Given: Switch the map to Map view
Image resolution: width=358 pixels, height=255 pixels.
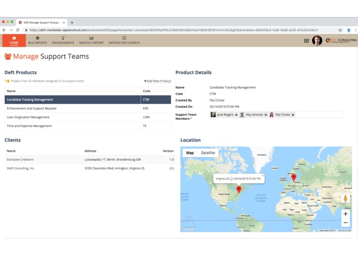Looking at the screenshot, I should (190, 153).
